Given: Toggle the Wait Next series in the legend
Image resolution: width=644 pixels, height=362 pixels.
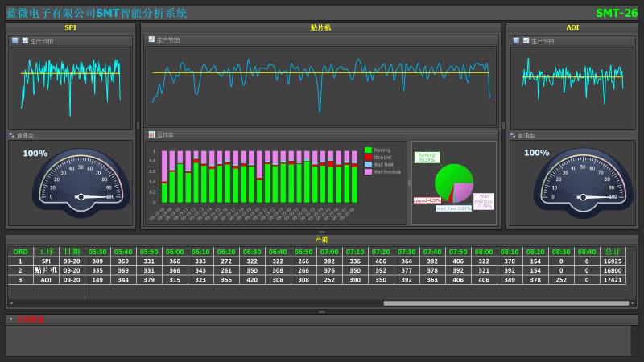Looking at the screenshot, I should [x=368, y=165].
